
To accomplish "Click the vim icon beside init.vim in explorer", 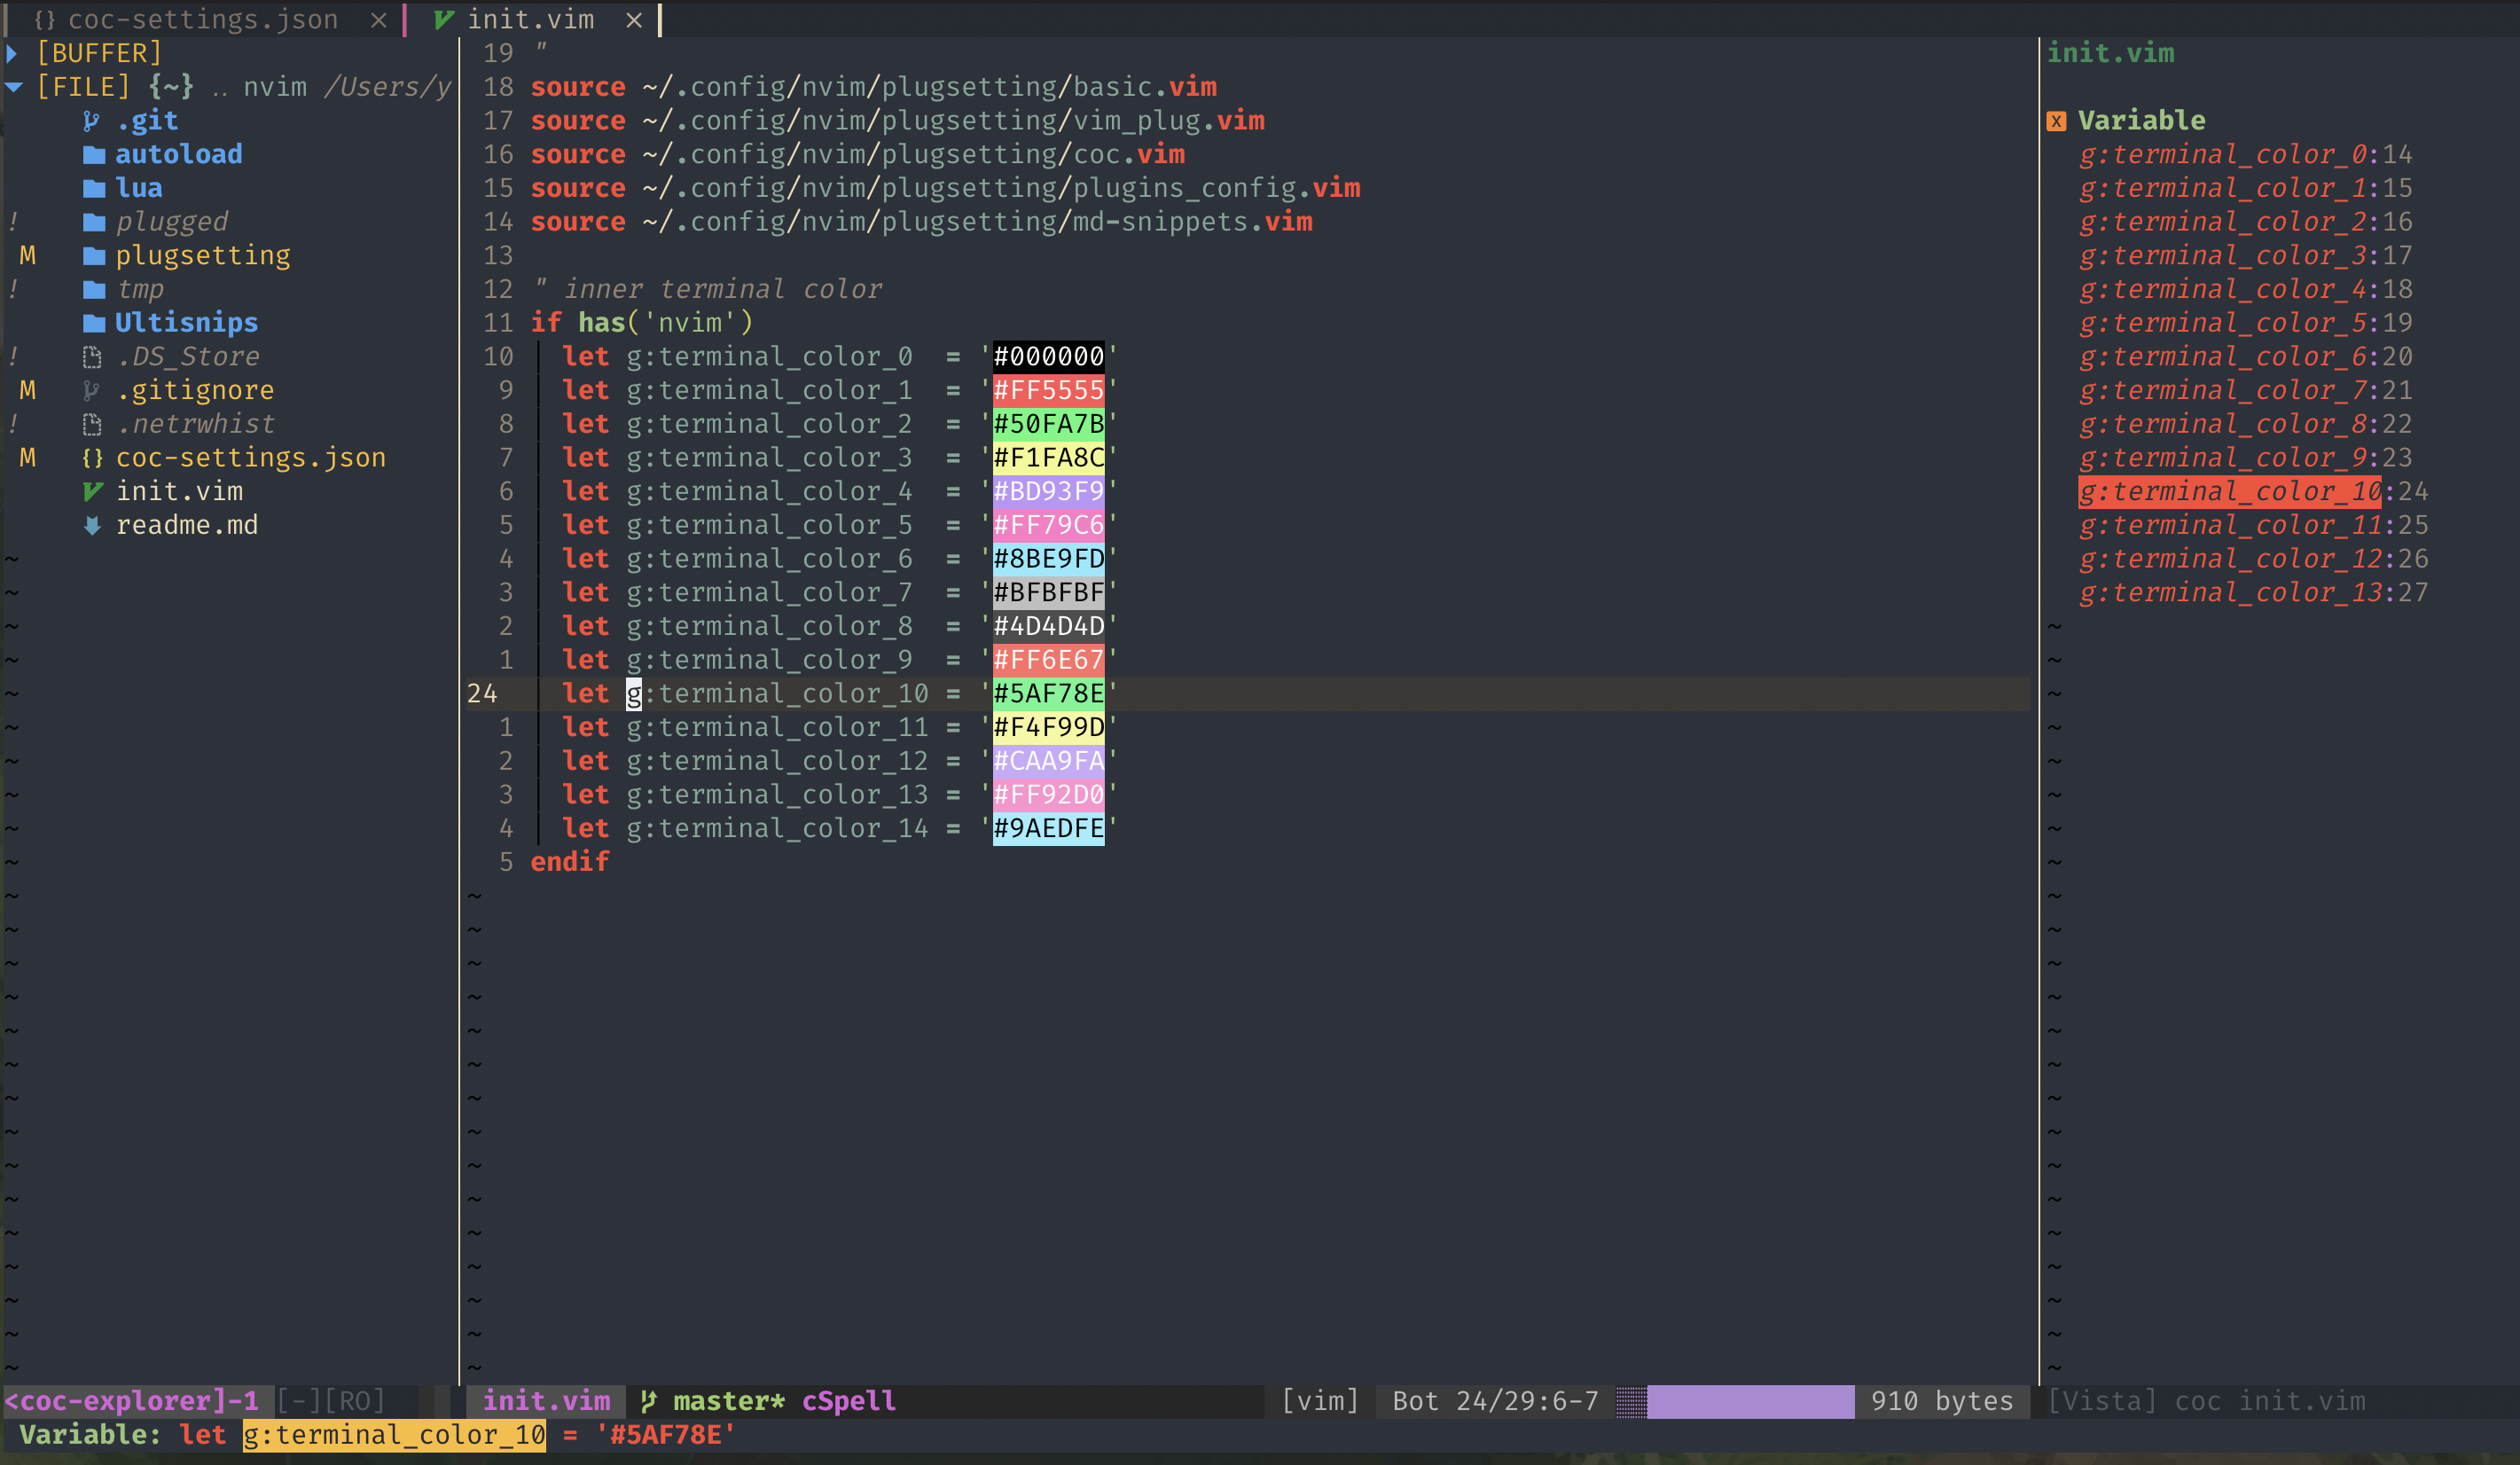I will [x=93, y=491].
